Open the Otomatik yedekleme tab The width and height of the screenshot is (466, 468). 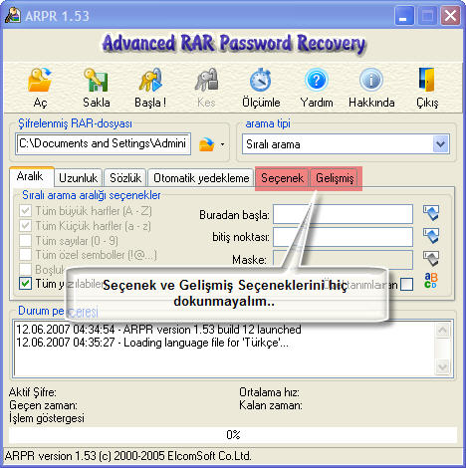[201, 178]
